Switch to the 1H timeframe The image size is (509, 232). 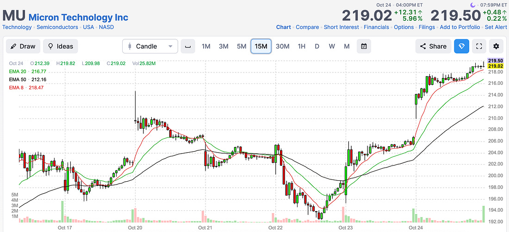click(302, 46)
